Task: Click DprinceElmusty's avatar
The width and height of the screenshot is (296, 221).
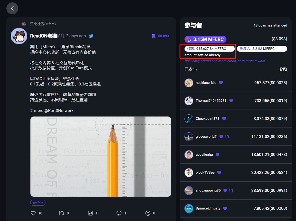Action: [x=189, y=208]
